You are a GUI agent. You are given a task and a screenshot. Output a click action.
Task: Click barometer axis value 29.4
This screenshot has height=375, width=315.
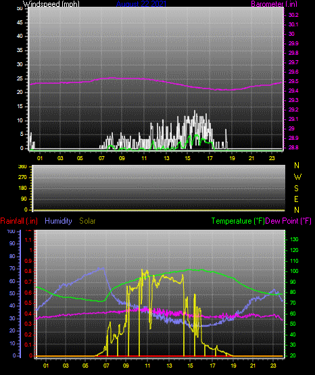pyautogui.click(x=293, y=91)
